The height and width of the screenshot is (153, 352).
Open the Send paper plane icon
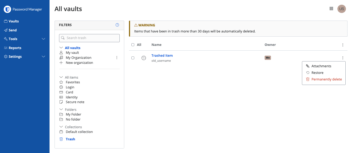pos(6,30)
